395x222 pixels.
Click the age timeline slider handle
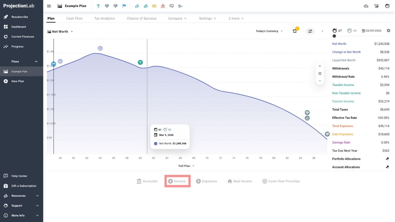[x=334, y=36]
